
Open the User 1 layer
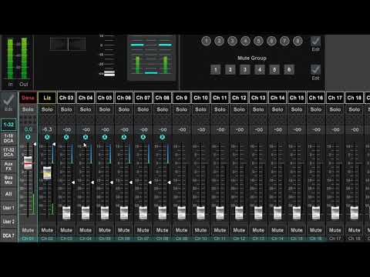click(8, 208)
